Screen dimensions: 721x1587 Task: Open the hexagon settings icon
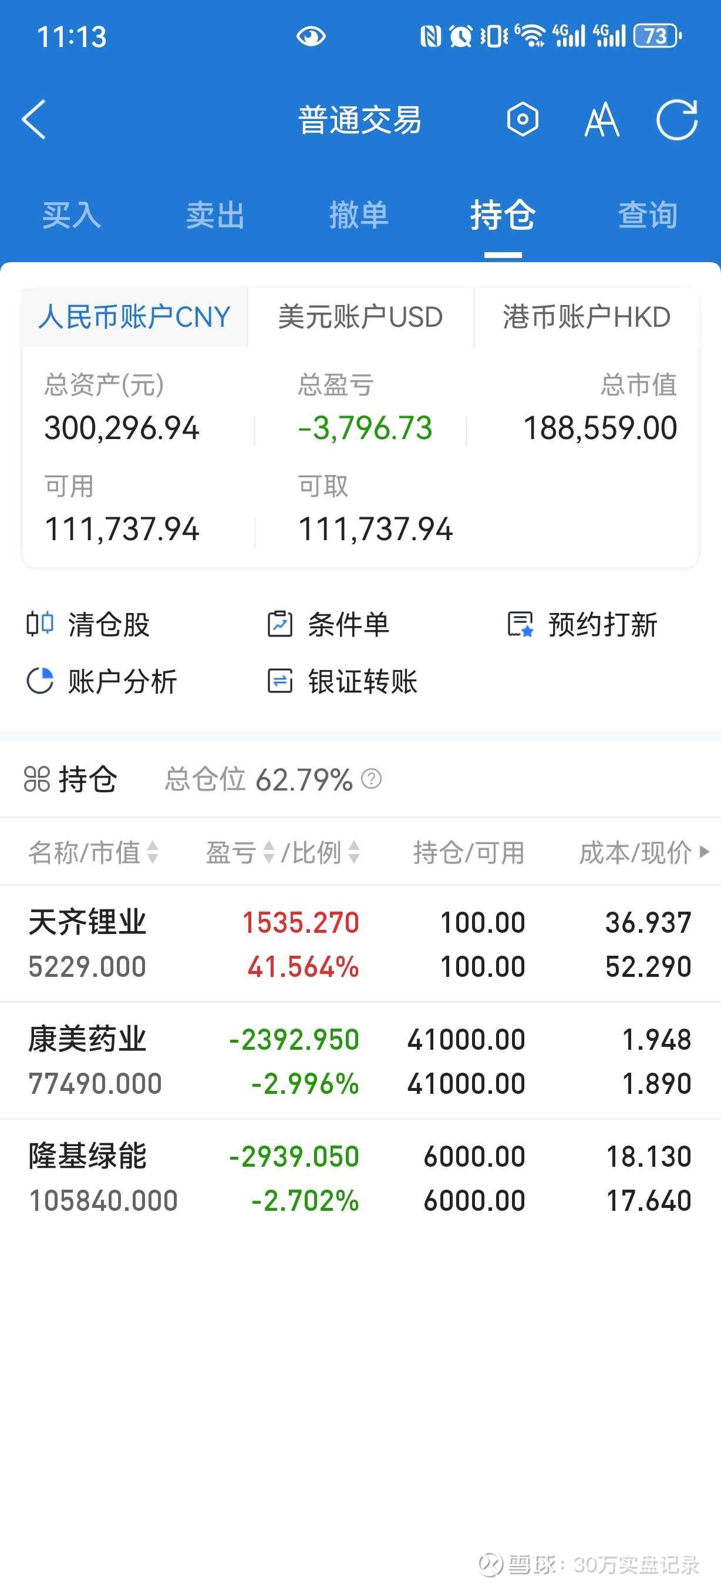coord(523,119)
